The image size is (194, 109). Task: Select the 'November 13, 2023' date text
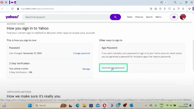coord(32,53)
